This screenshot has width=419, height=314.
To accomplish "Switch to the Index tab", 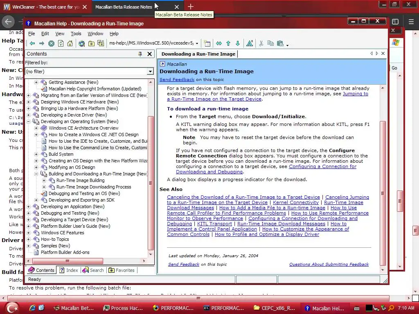I will pos(69,270).
